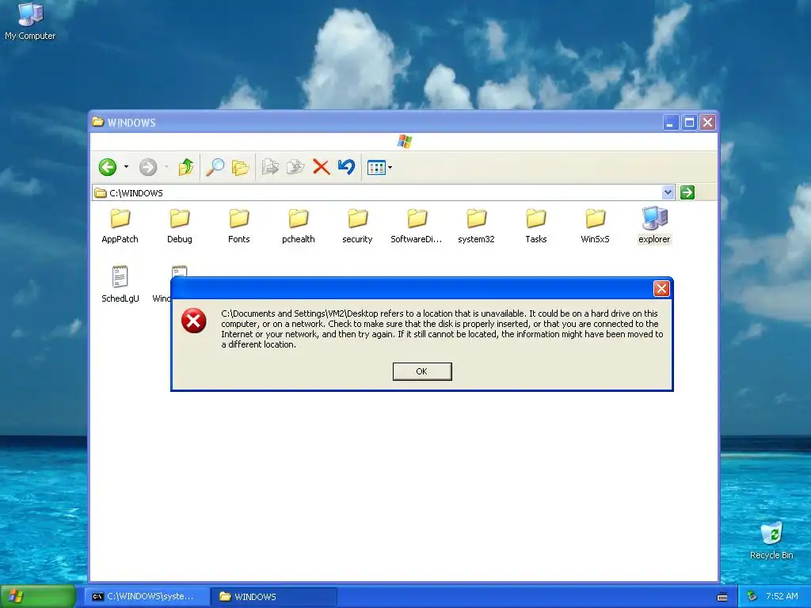Open My Computer desktop icon
Image resolution: width=811 pixels, height=608 pixels.
click(x=30, y=21)
